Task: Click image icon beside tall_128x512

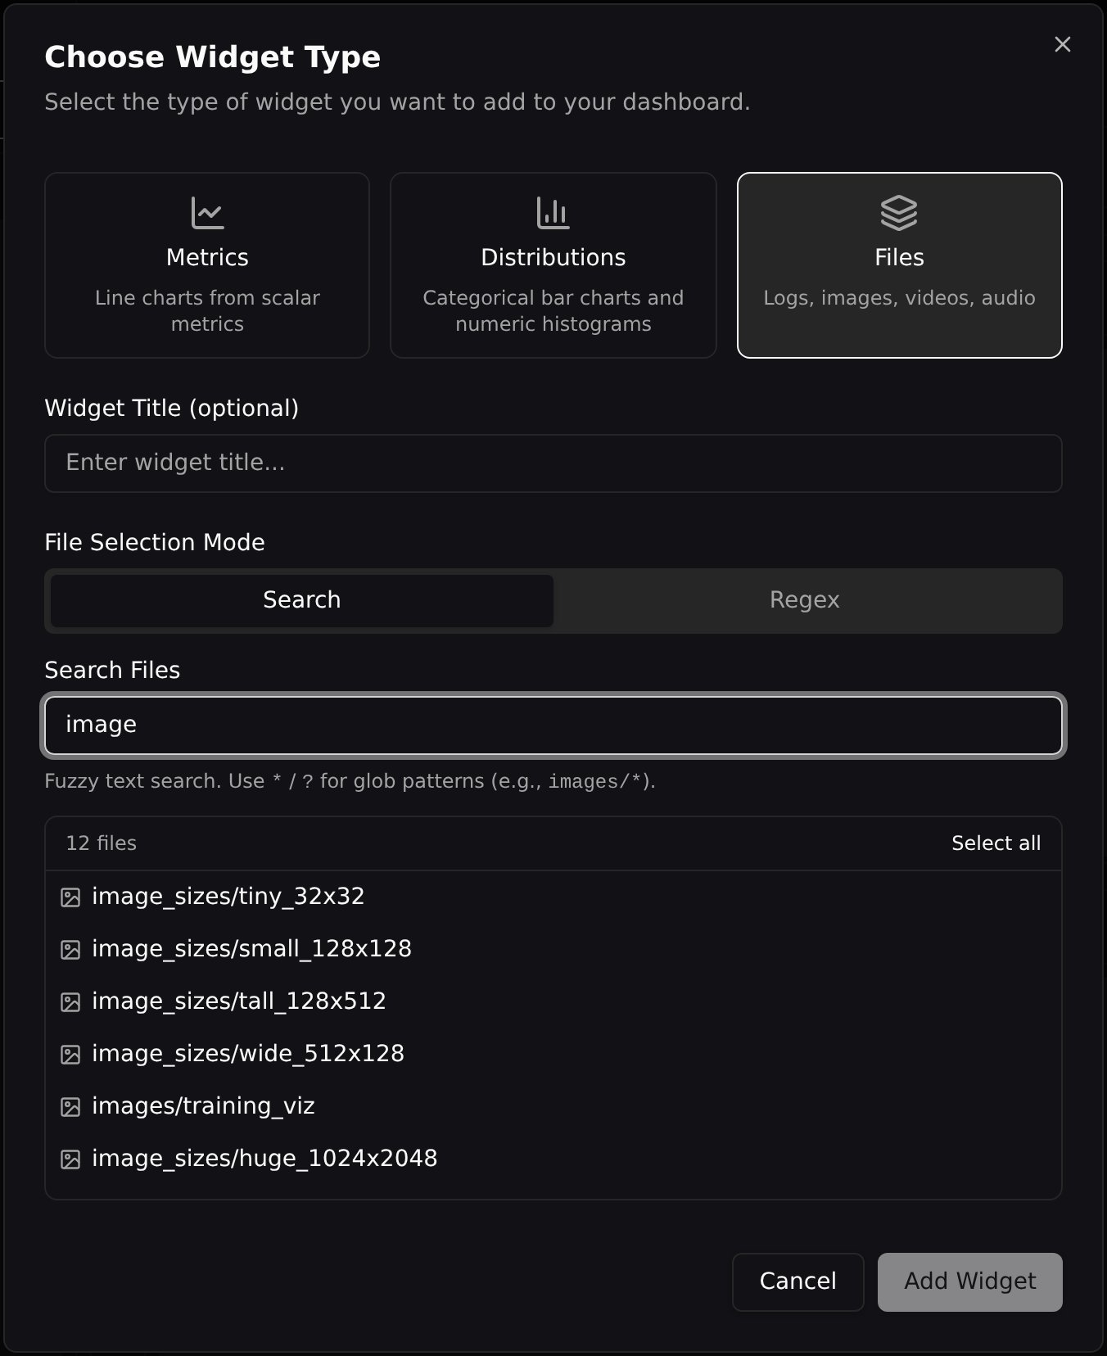Action: [x=70, y=1002]
